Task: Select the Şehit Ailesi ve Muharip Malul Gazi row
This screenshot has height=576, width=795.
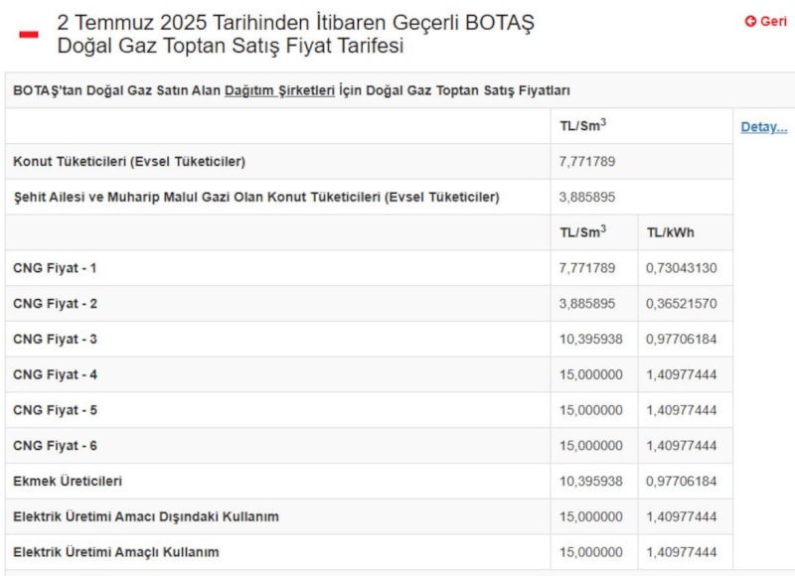Action: [255, 197]
